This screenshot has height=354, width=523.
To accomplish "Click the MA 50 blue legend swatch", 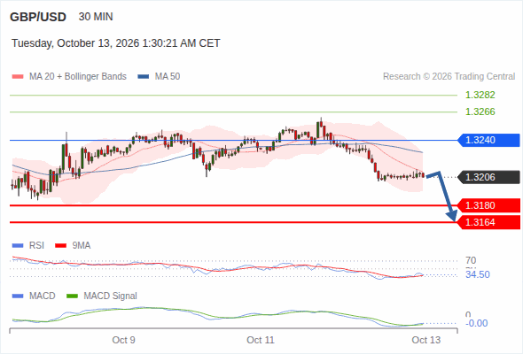I will (144, 77).
